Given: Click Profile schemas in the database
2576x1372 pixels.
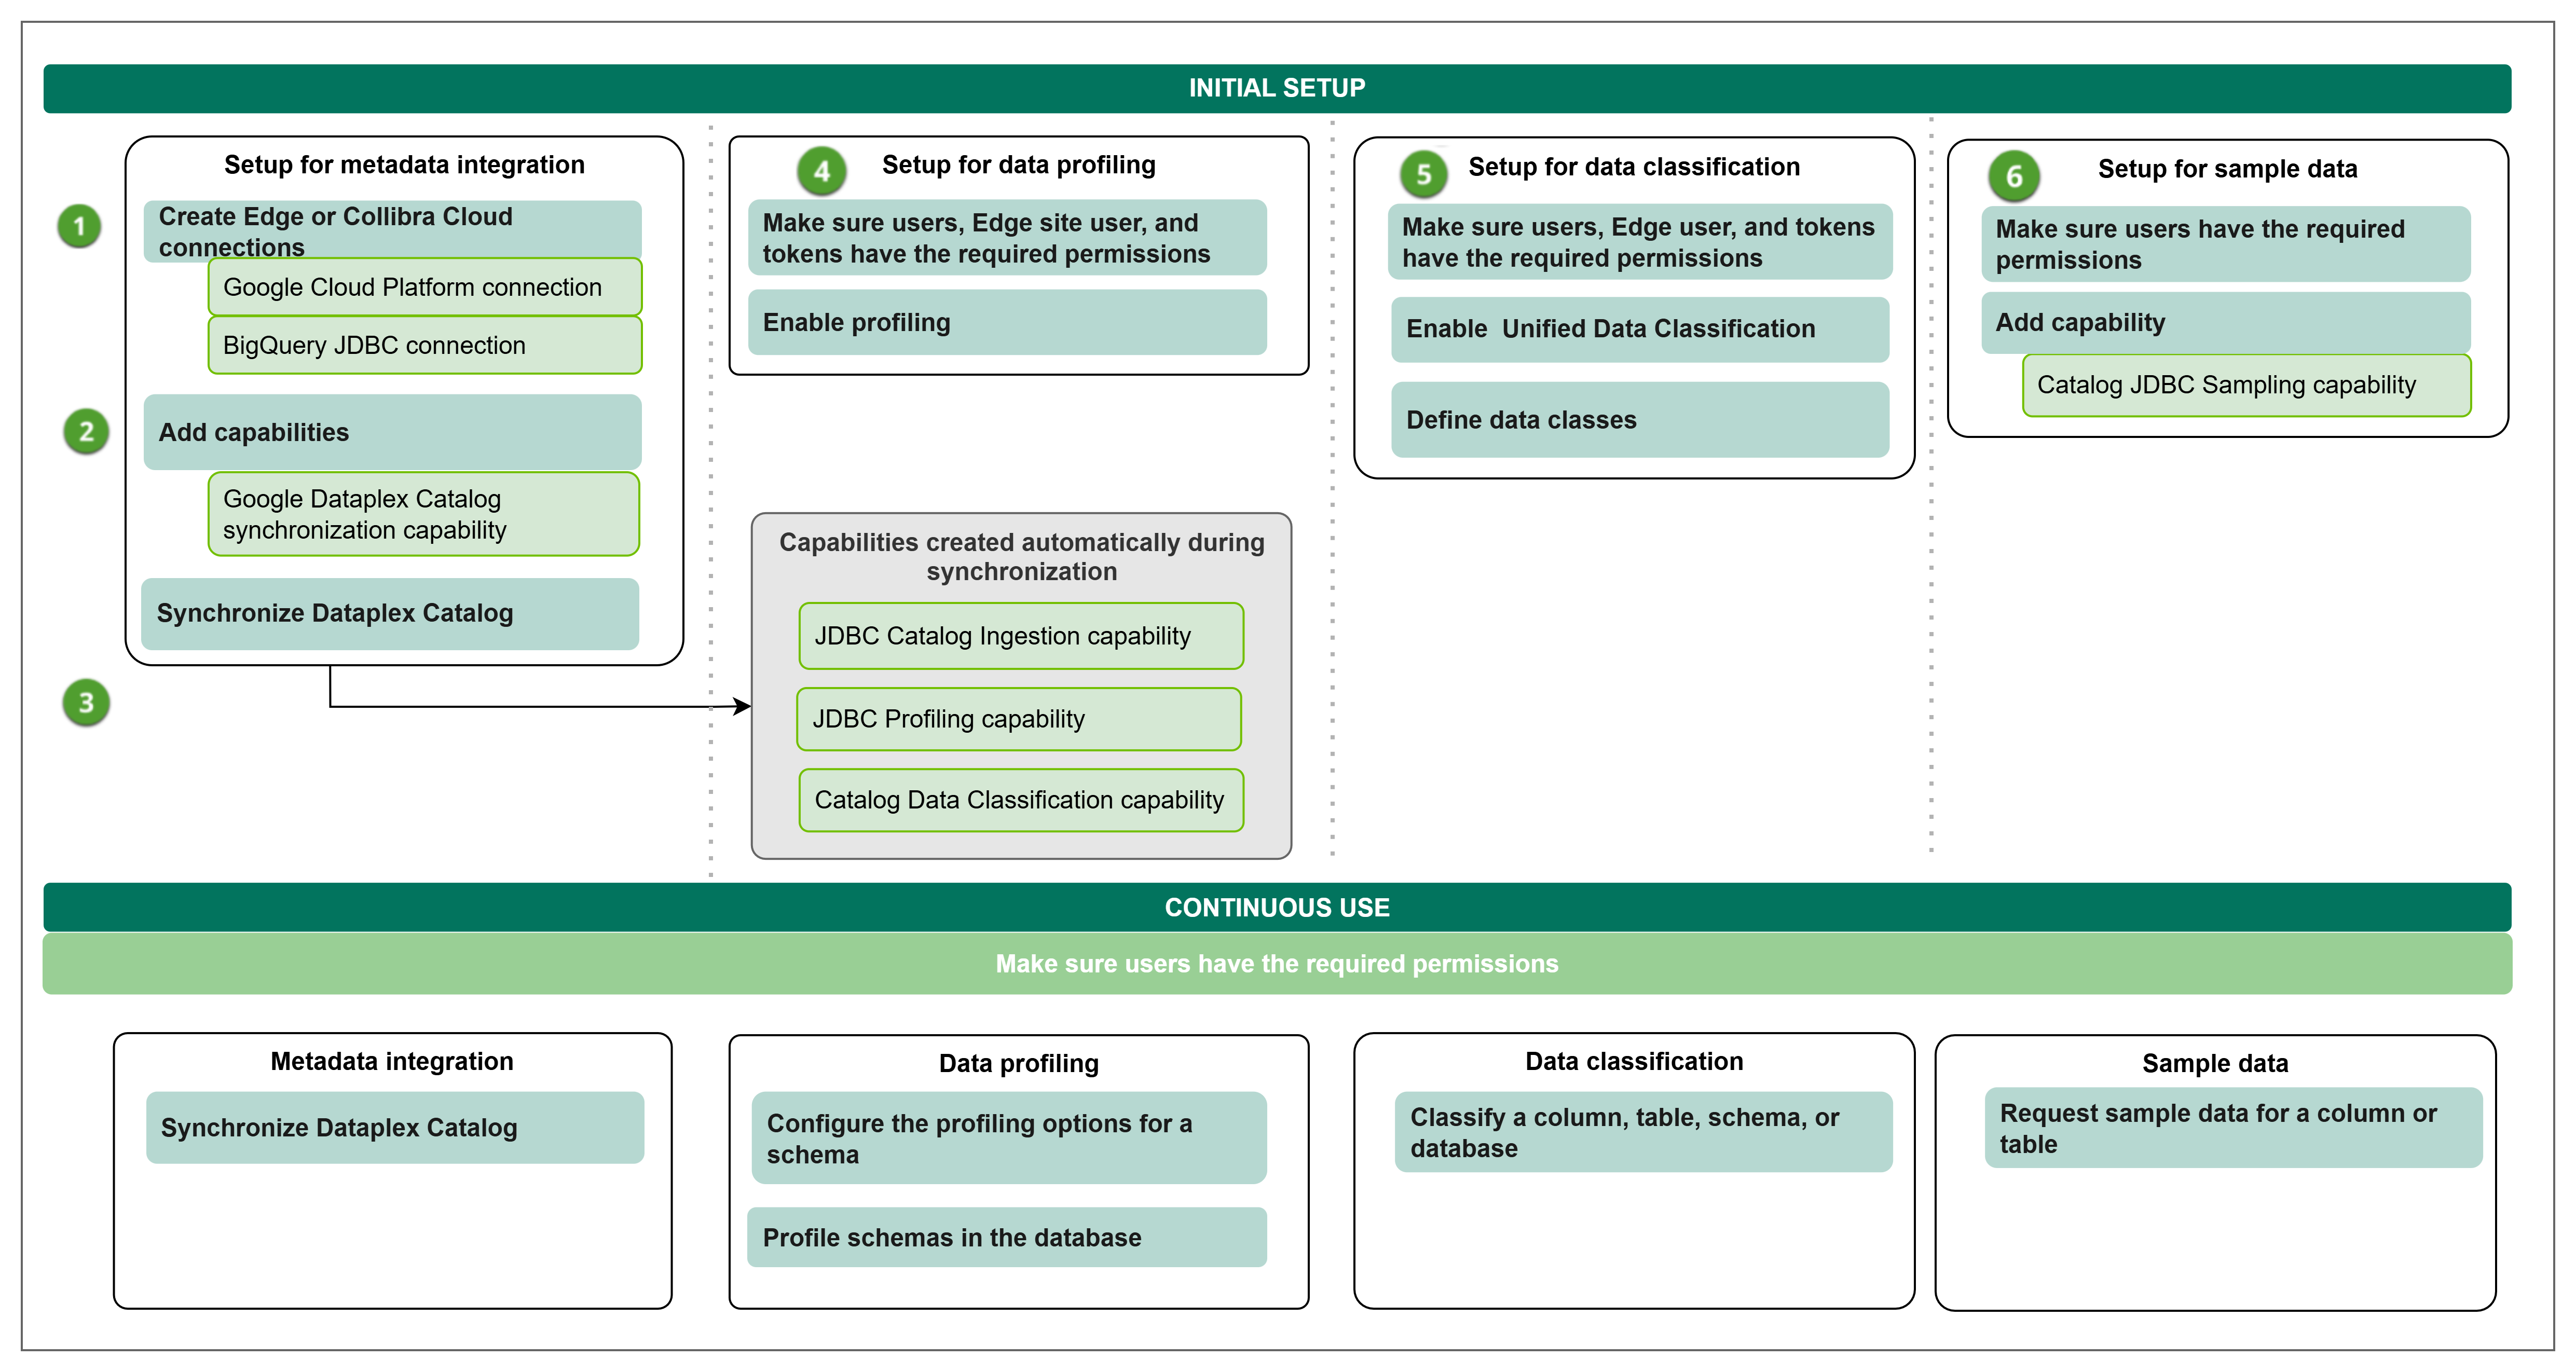Looking at the screenshot, I should point(1007,1238).
